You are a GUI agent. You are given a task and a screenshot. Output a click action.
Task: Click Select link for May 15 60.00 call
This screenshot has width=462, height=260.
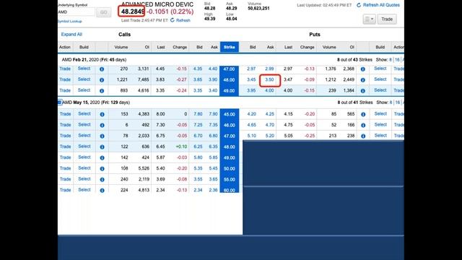[84, 190]
